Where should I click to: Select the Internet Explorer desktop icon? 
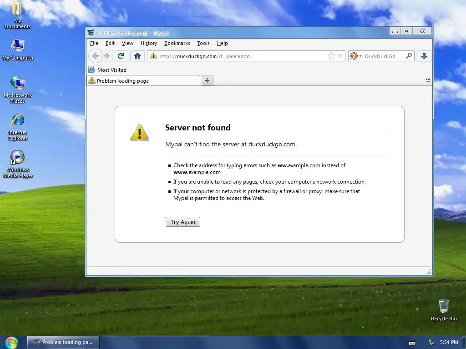click(x=18, y=127)
